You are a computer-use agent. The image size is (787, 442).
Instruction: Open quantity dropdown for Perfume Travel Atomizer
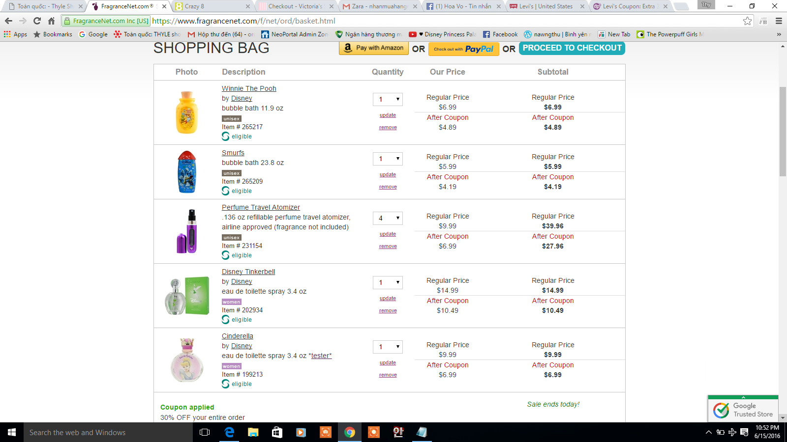coord(388,218)
